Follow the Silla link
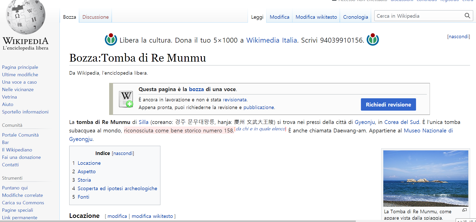 pyautogui.click(x=144, y=122)
